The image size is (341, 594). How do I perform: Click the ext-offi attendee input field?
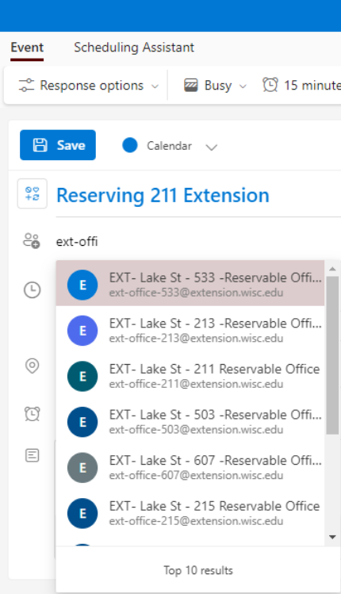pyautogui.click(x=197, y=241)
